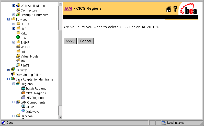Click the Java Adapter for Mainframe icon
This screenshot has width=204, height=126.
click(13, 78)
